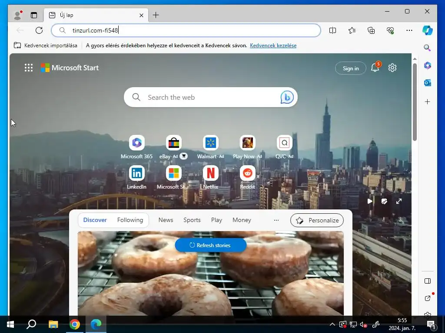Open the Netflix quick link tile
Image resolution: width=445 pixels, height=333 pixels.
(x=211, y=177)
